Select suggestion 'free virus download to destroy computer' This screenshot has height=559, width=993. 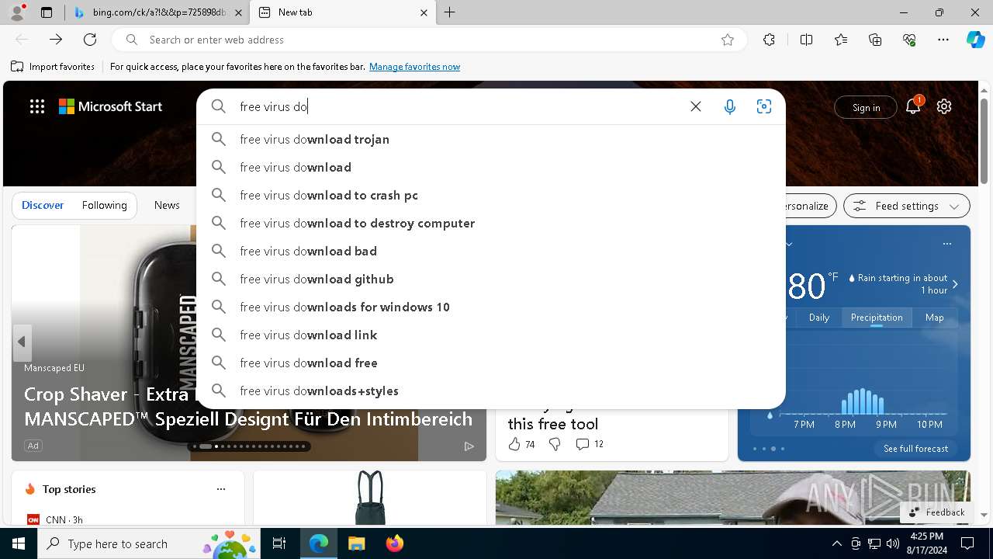click(x=491, y=223)
